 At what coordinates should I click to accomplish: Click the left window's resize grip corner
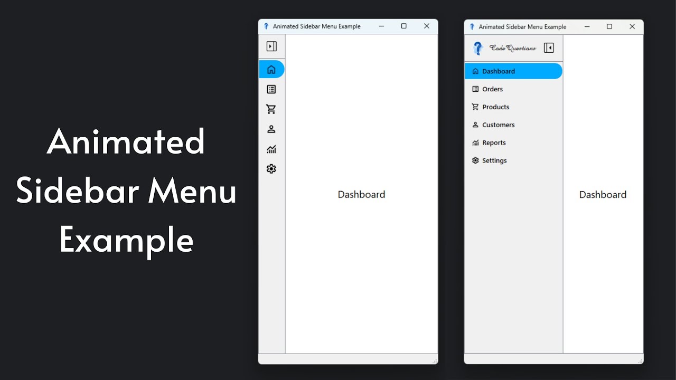coord(435,361)
